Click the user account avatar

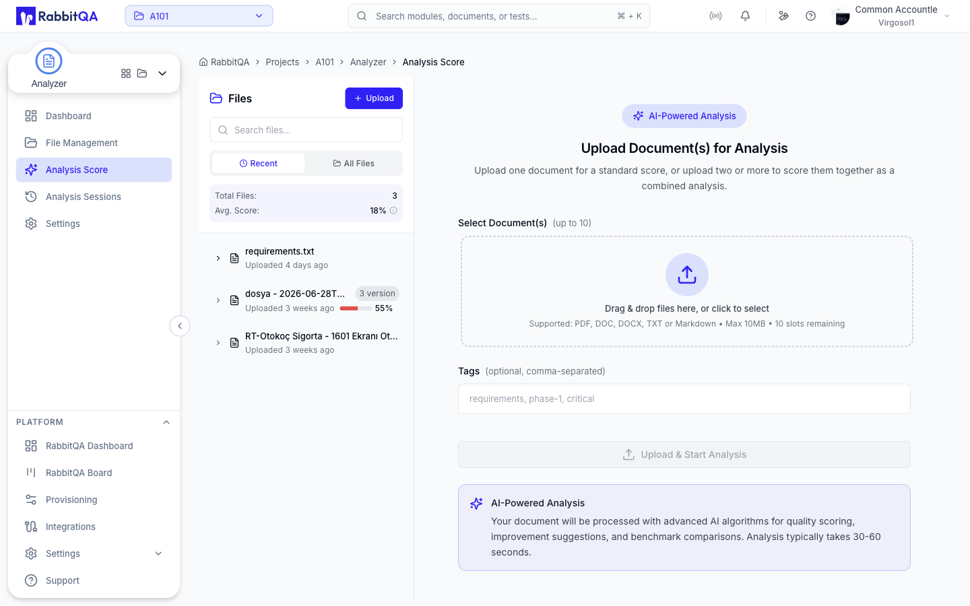point(841,16)
